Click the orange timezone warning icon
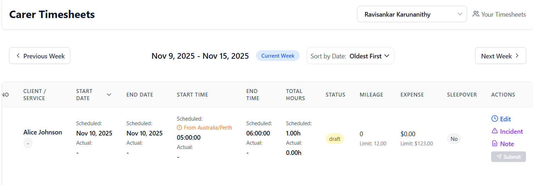 tap(179, 128)
